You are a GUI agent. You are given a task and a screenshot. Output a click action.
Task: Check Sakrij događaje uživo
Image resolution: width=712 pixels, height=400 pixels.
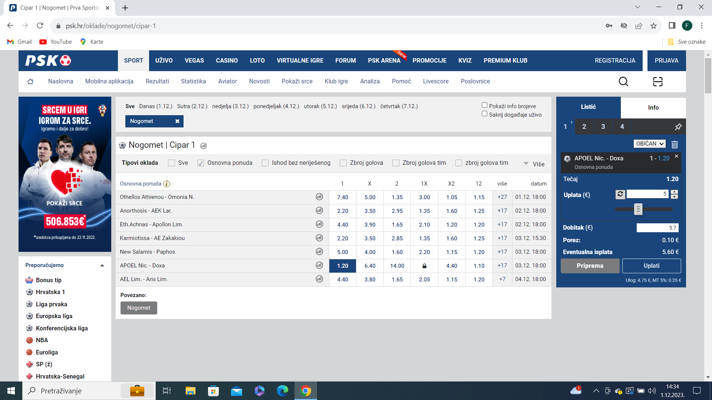[484, 114]
